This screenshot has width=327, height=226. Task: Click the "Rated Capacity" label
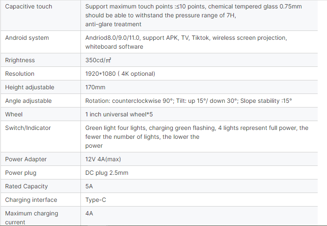(26, 187)
